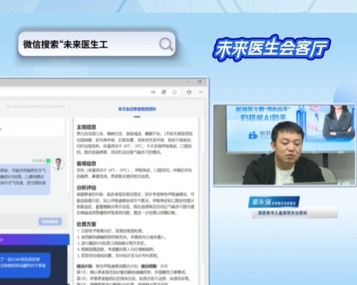Click the WeChat search input field

click(x=97, y=44)
